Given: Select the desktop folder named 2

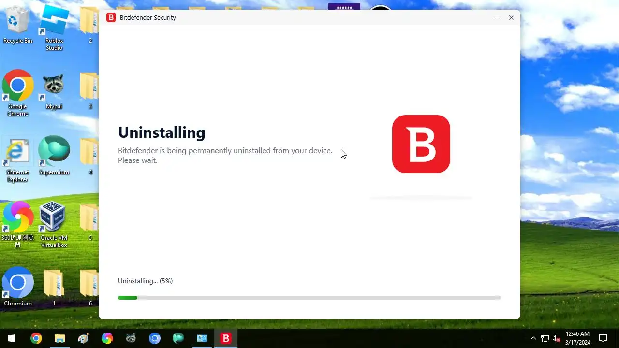Looking at the screenshot, I should pyautogui.click(x=90, y=25).
